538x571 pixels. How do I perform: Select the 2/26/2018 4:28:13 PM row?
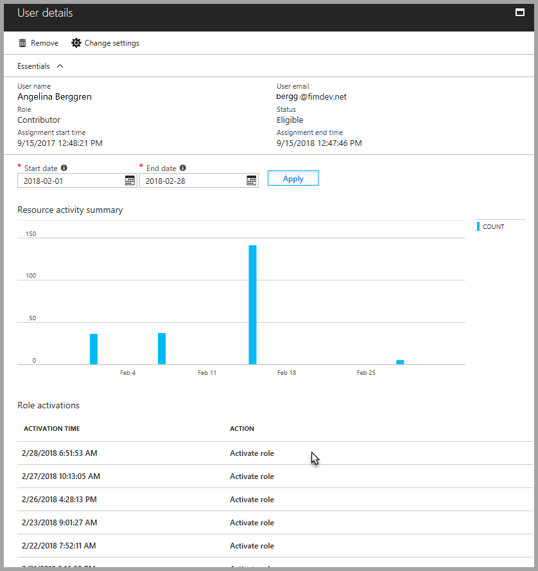click(x=275, y=499)
